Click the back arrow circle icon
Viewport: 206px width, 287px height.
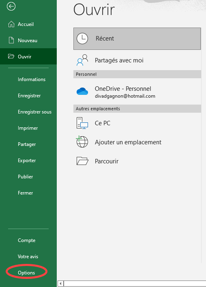click(x=11, y=6)
